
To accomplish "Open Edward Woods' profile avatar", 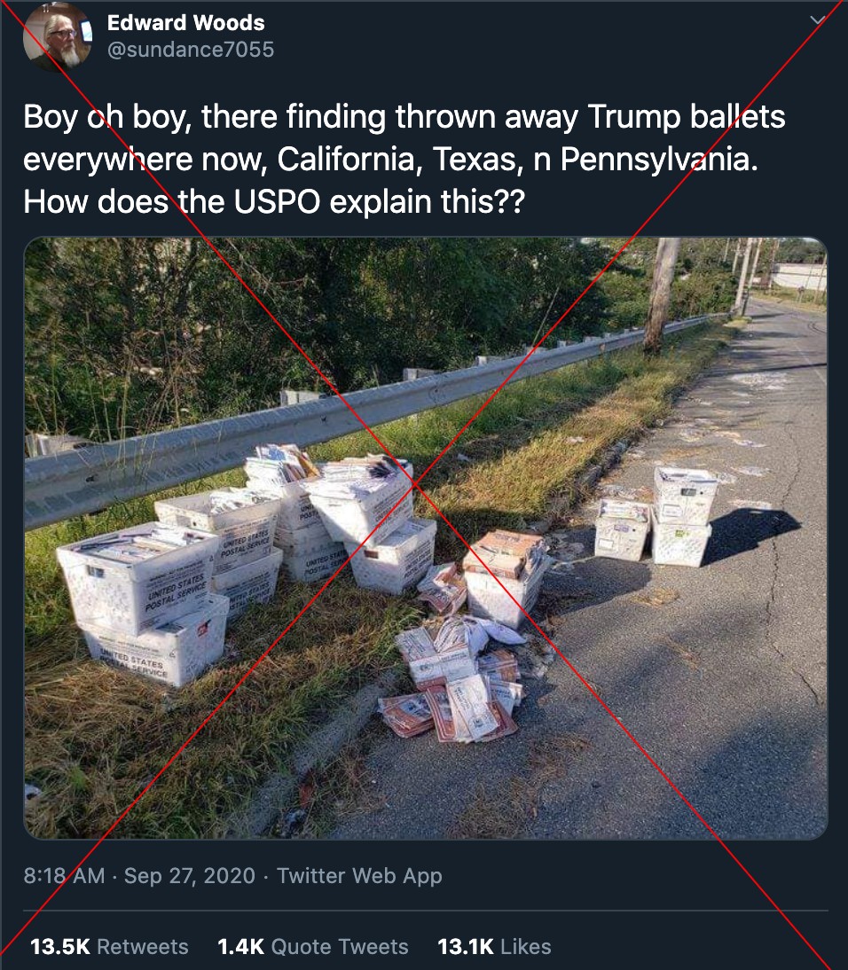I will point(58,35).
